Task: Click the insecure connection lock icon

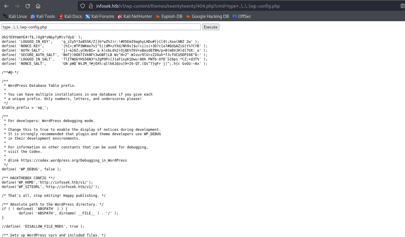Action: point(91,6)
